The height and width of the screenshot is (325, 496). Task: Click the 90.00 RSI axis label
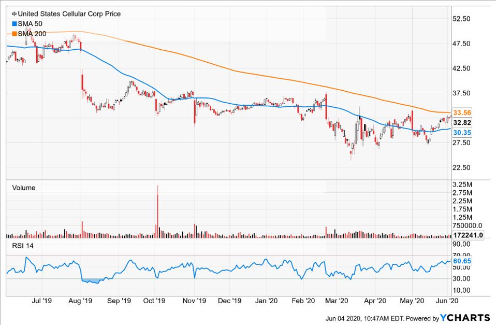(x=461, y=244)
